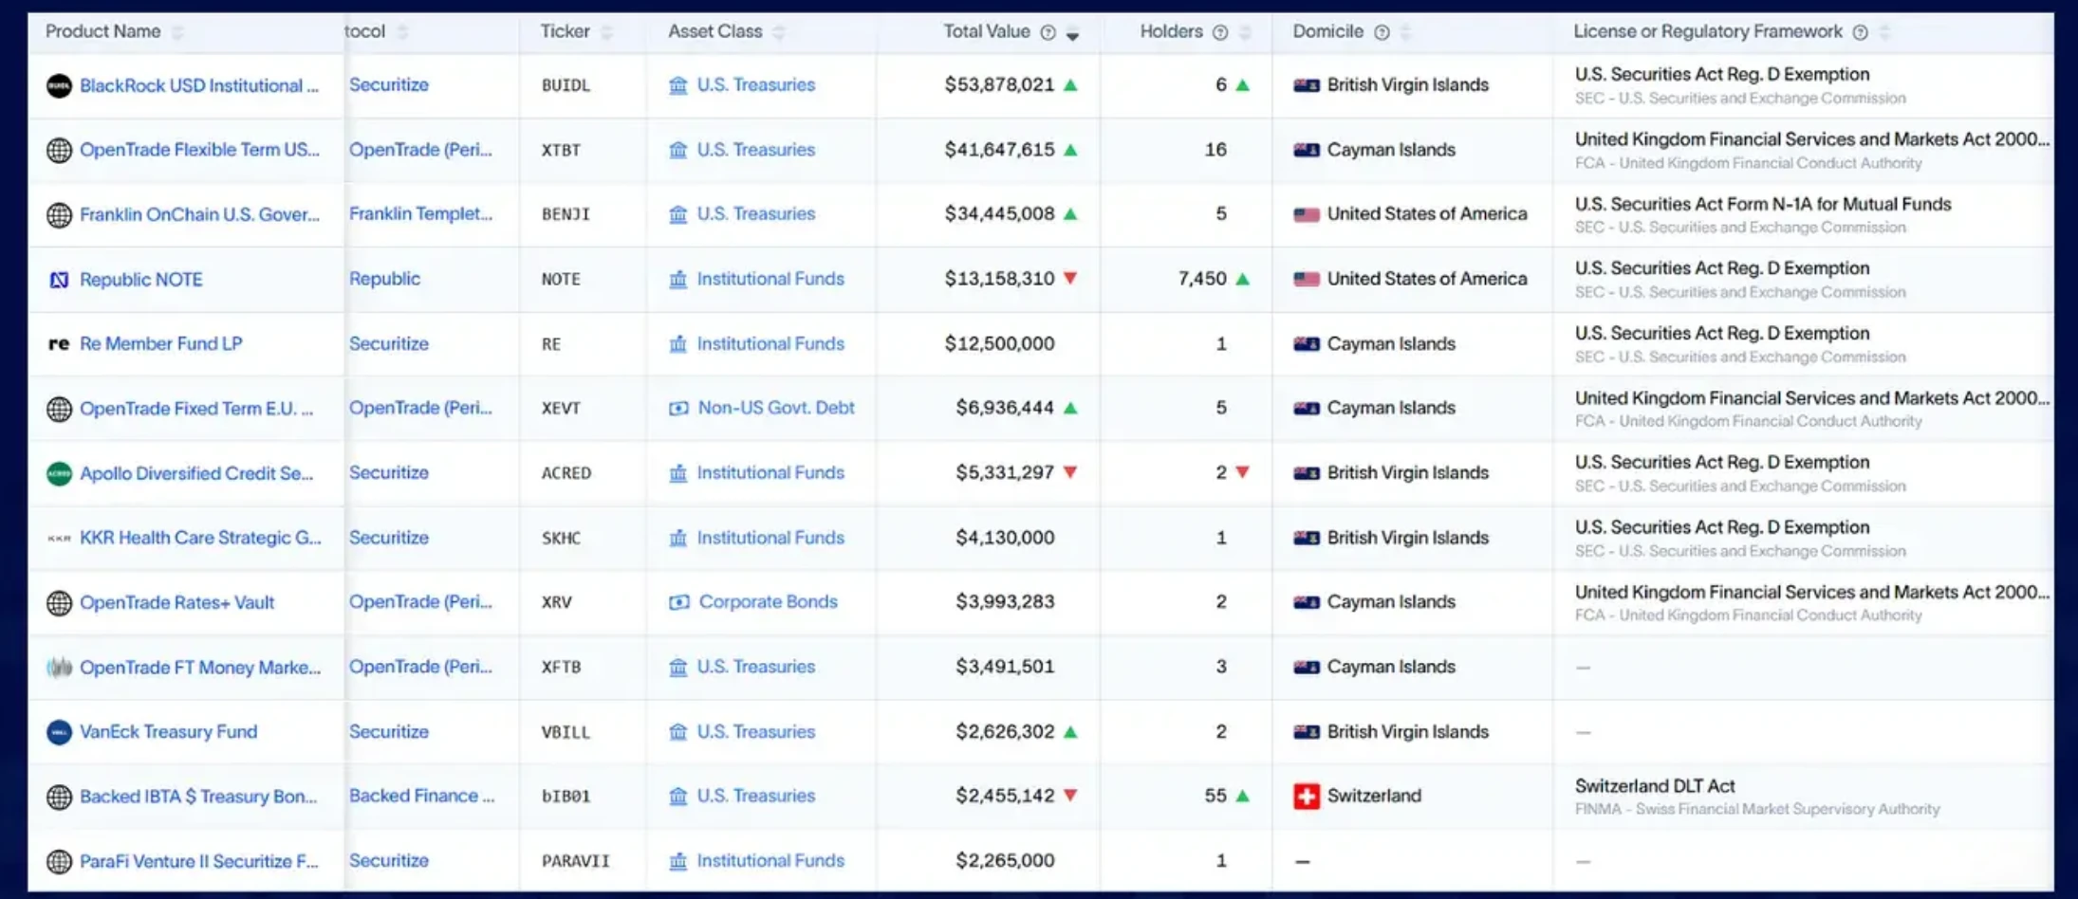
Task: Click the Republic NOTE logo icon
Action: tap(59, 280)
